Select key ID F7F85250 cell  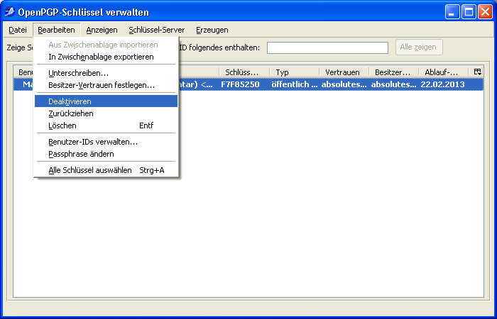click(x=240, y=84)
